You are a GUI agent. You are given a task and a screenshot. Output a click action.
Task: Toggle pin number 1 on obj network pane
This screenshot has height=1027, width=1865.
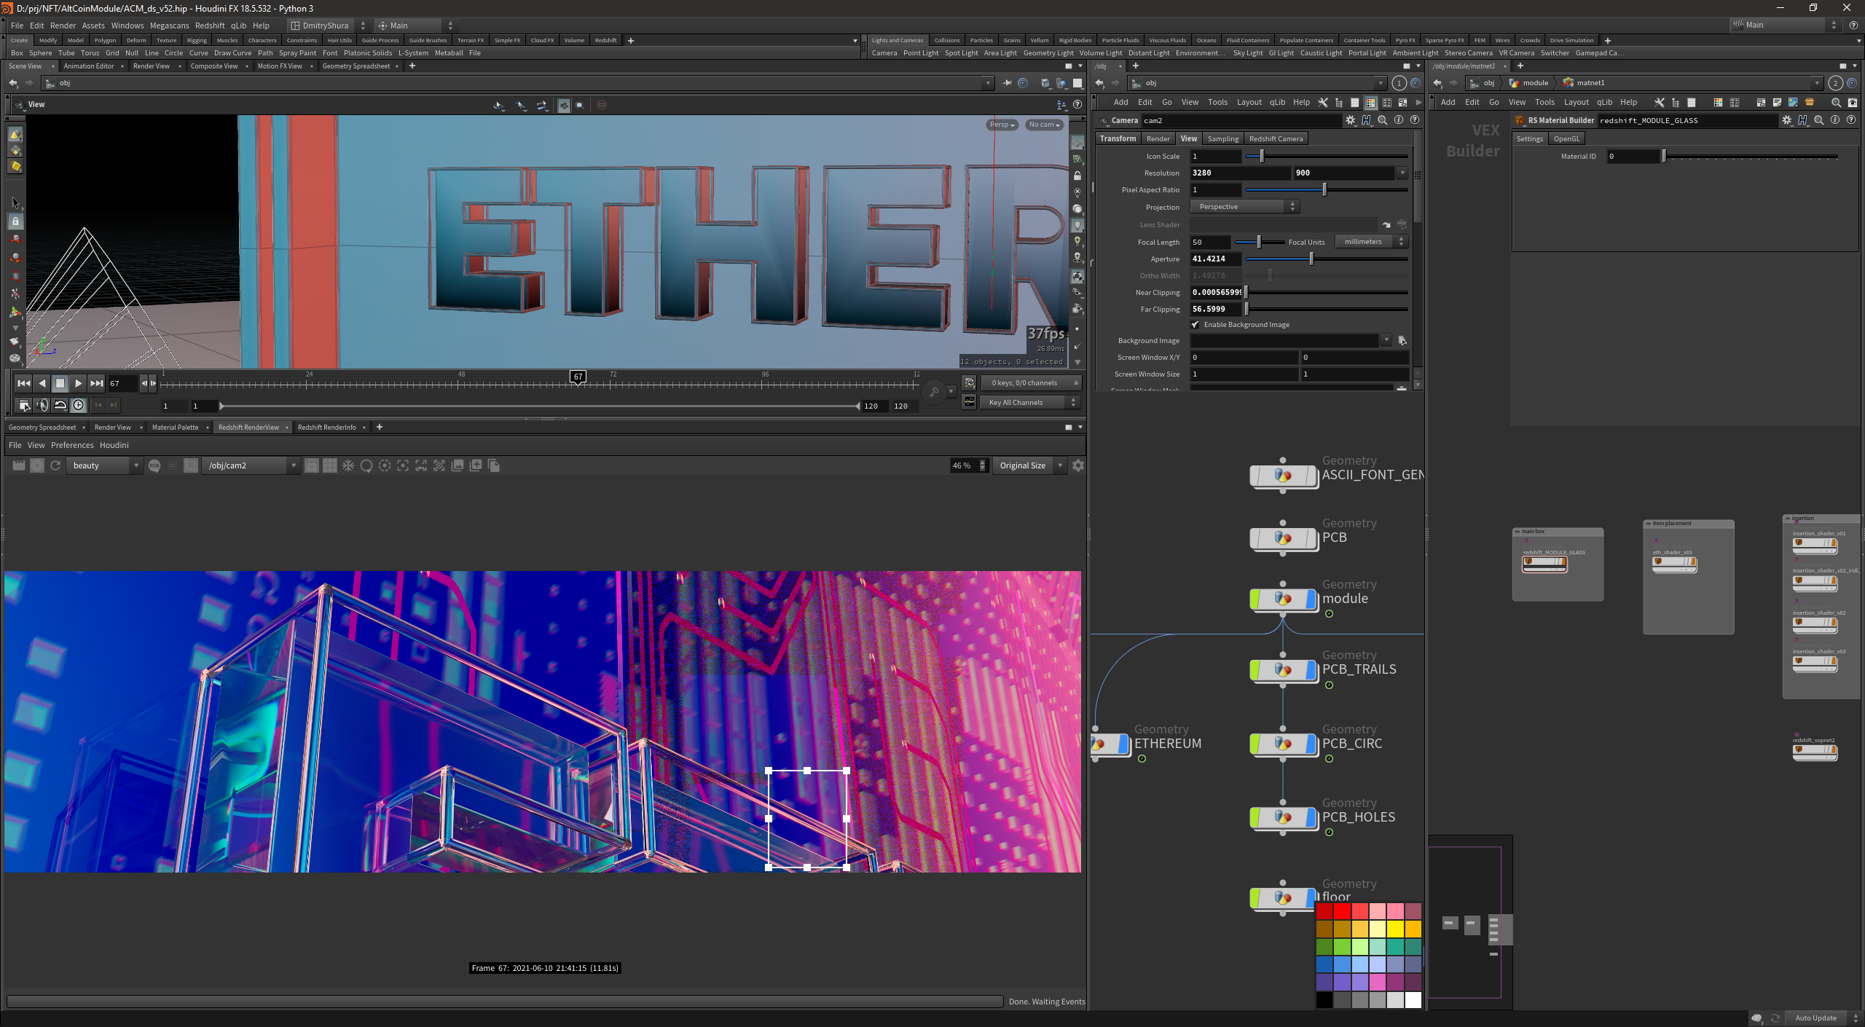click(x=1399, y=83)
